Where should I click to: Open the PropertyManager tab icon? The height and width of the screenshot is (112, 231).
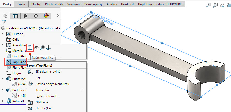click(15, 16)
